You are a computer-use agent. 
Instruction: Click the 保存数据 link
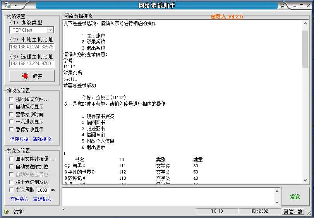[19, 139]
